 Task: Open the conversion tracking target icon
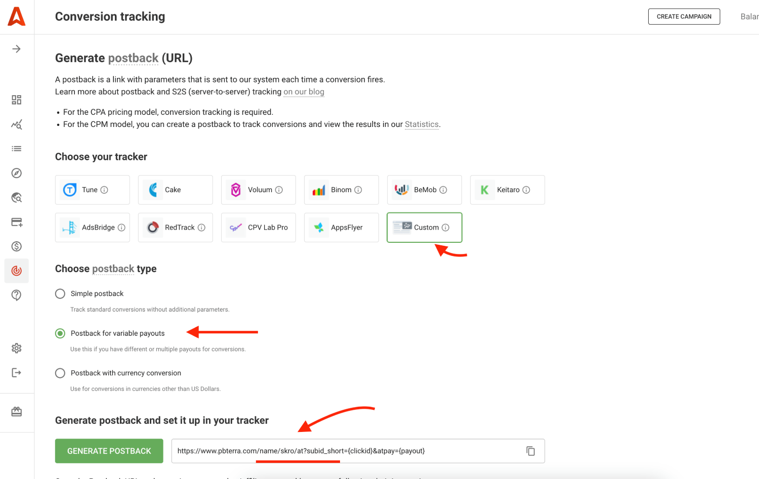tap(17, 271)
